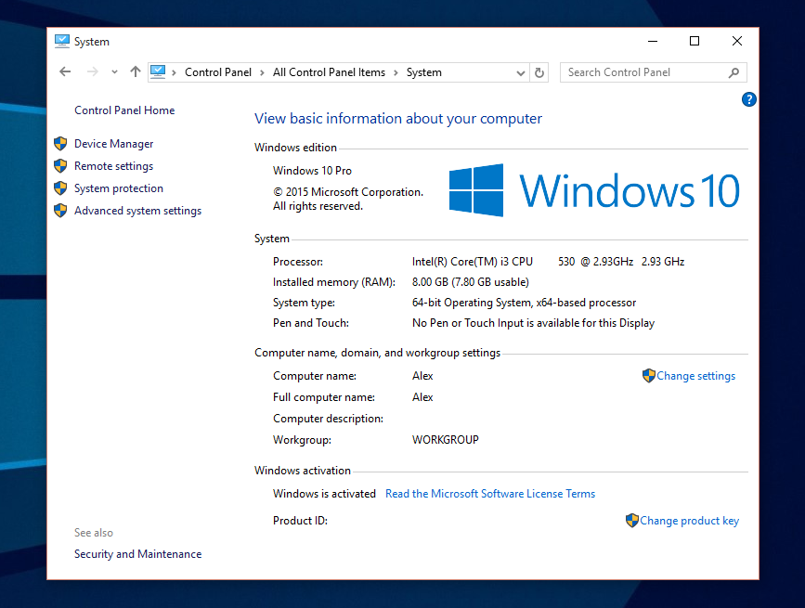This screenshot has width=805, height=608.
Task: Go back with the left arrow button
Action: [65, 71]
